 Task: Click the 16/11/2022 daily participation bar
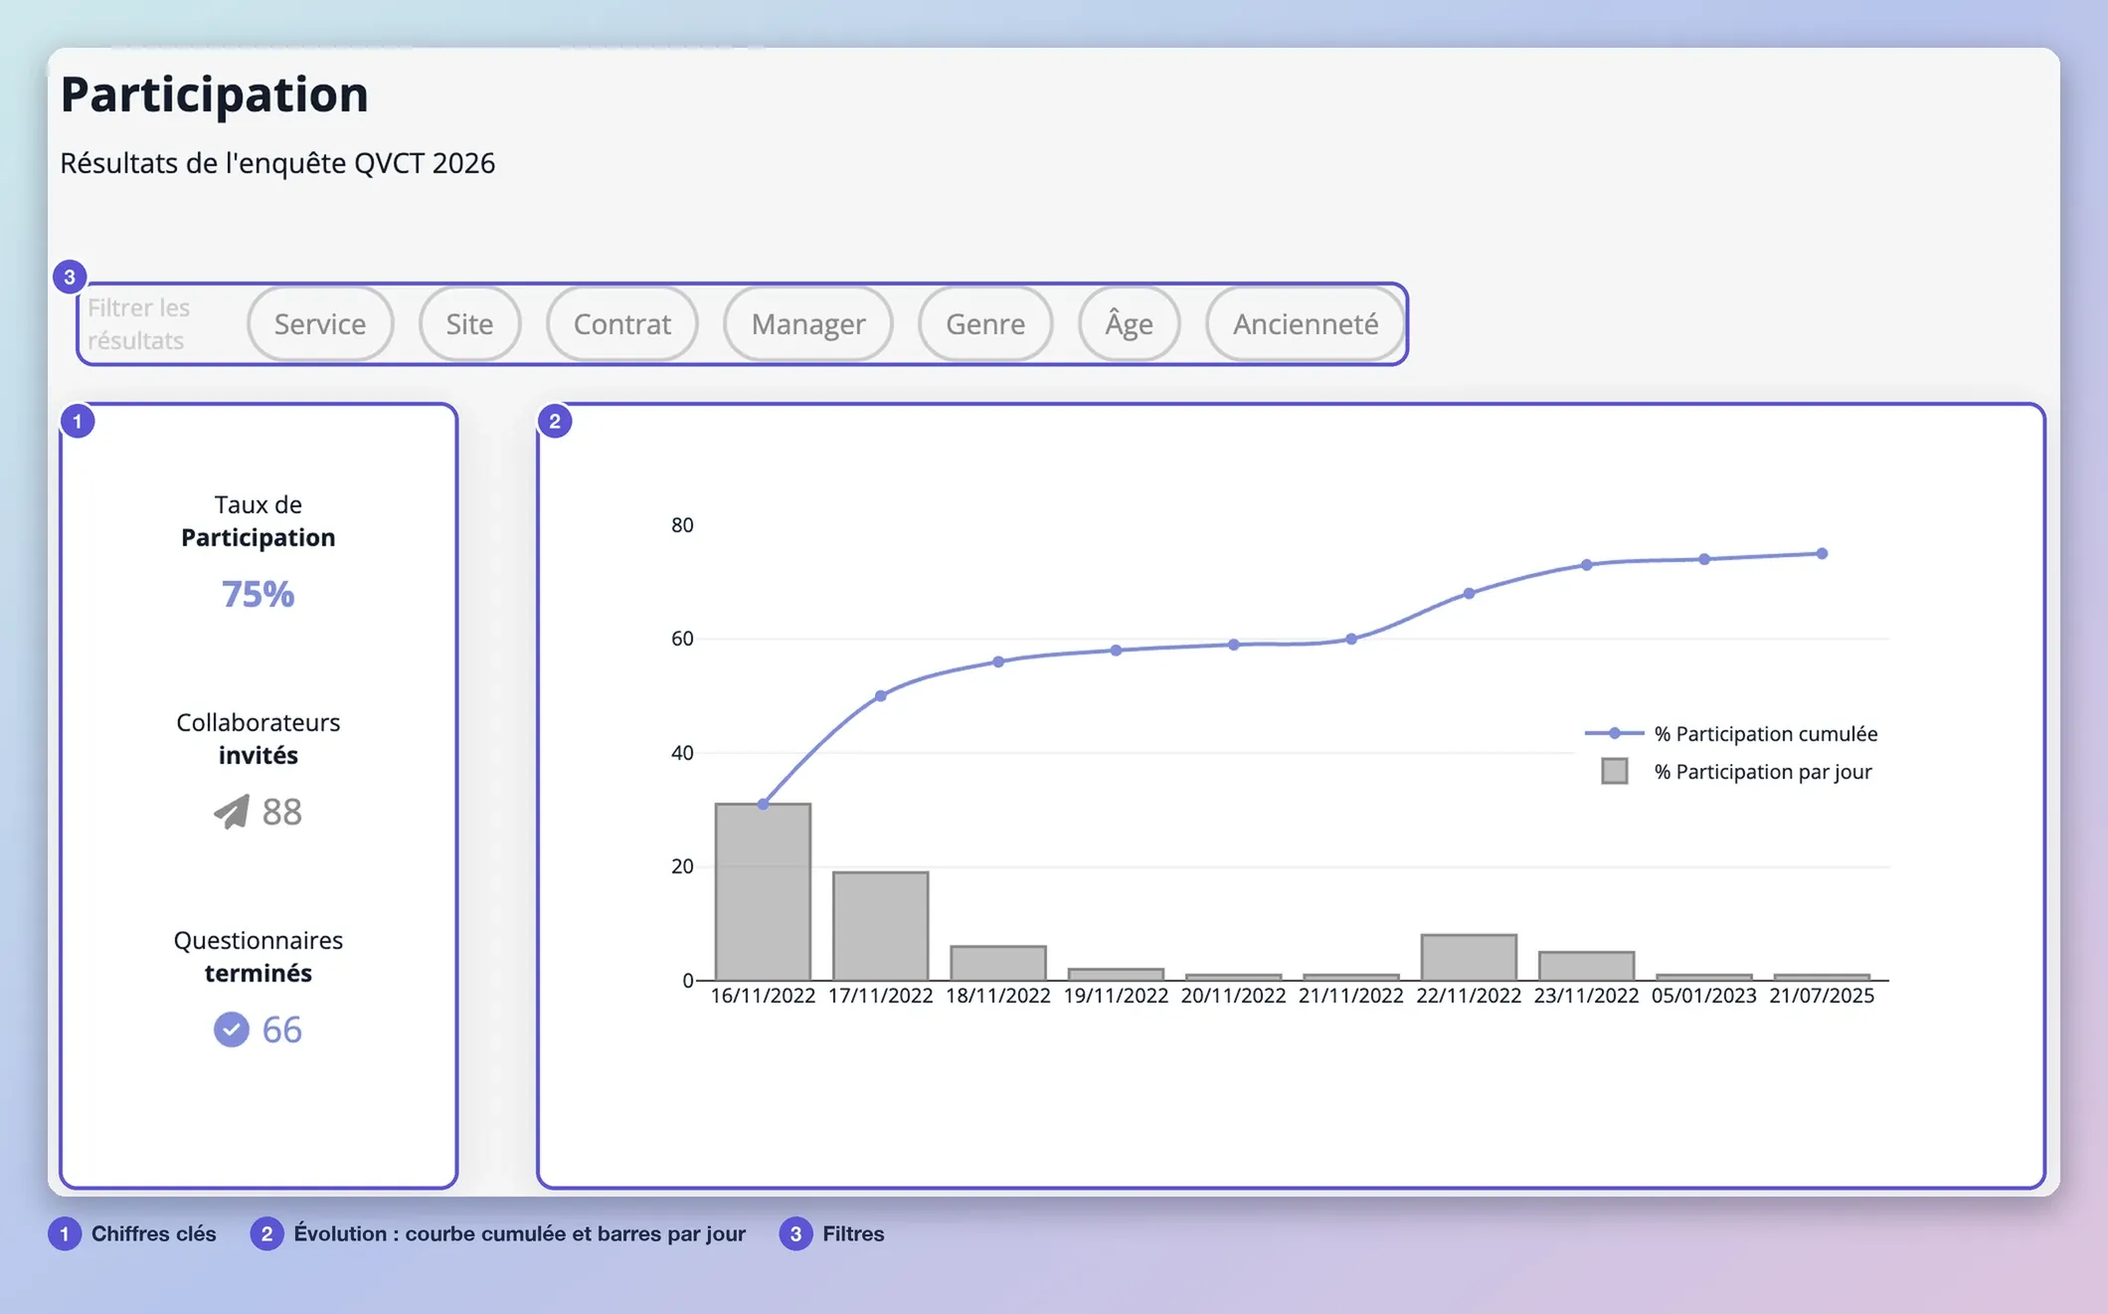coord(763,891)
